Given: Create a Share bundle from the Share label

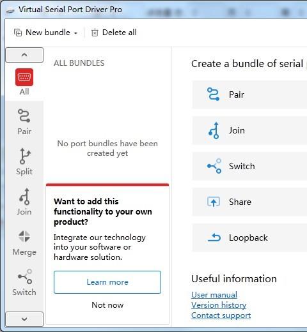Looking at the screenshot, I should (240, 202).
